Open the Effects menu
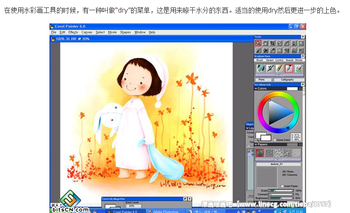 click(73, 32)
